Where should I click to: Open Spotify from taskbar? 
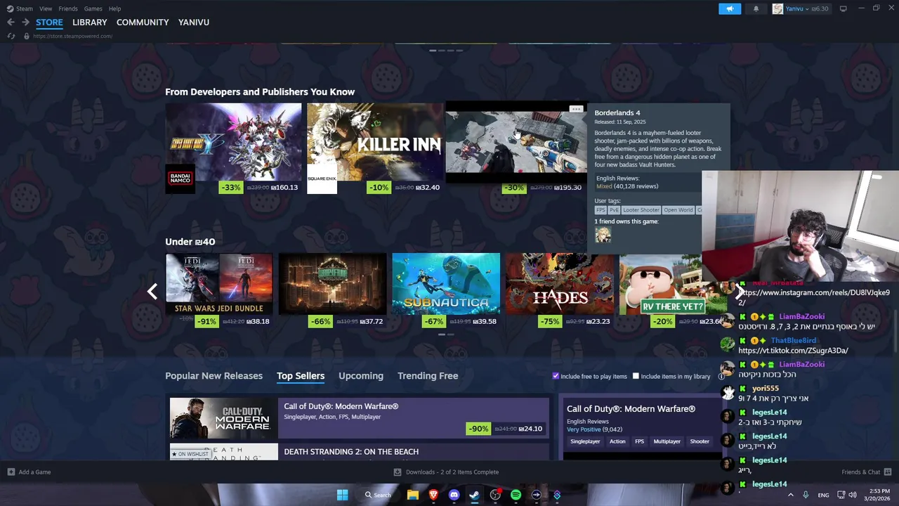coord(516,495)
